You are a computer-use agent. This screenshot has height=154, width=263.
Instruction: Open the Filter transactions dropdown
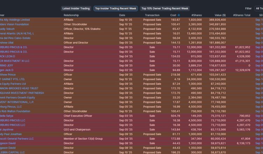pyautogui.click(x=258, y=8)
